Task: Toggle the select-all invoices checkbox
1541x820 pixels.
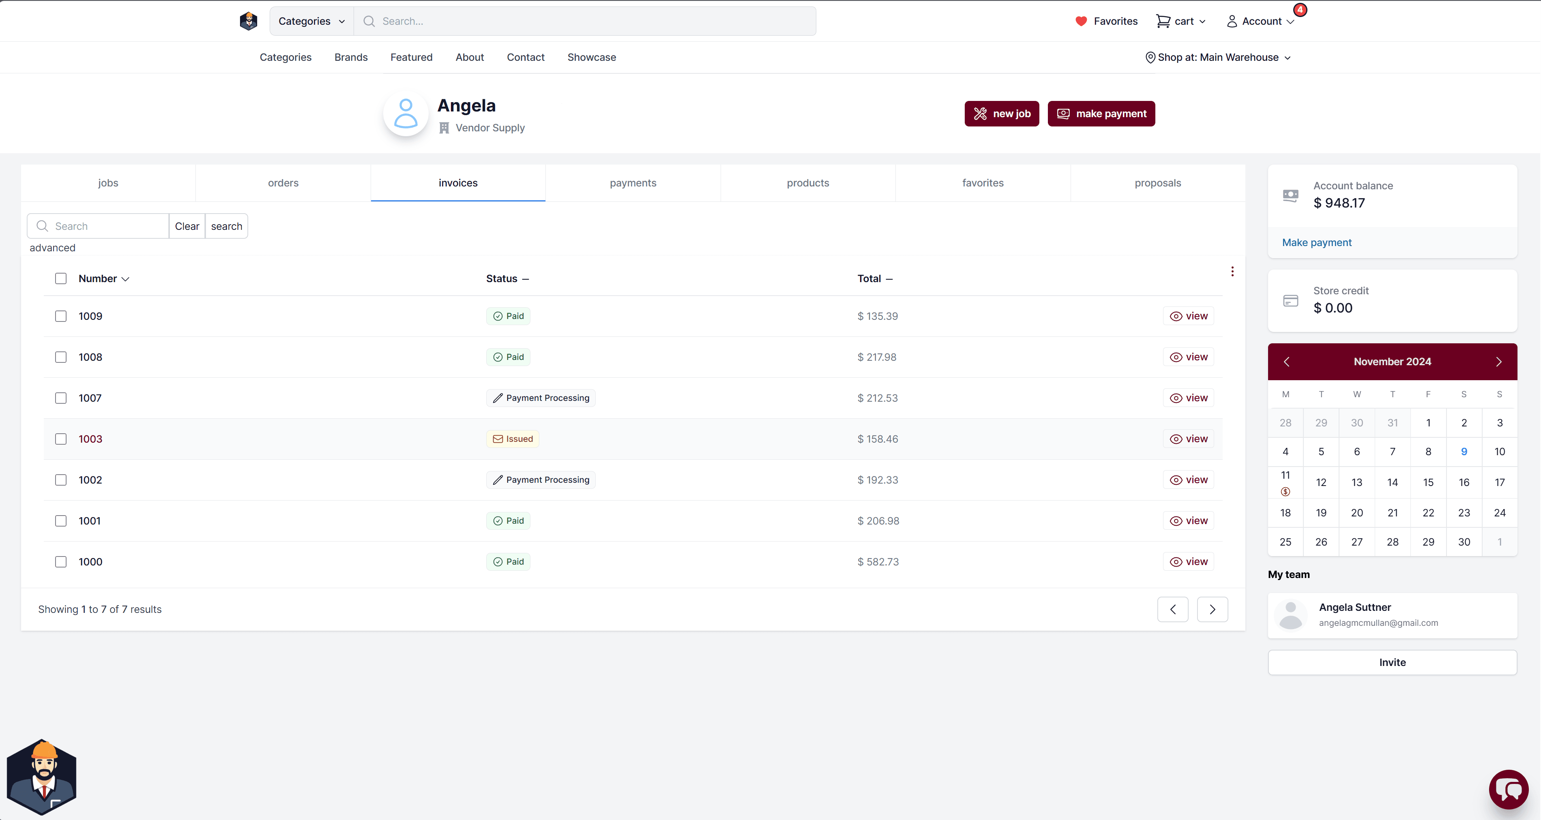Action: (61, 279)
